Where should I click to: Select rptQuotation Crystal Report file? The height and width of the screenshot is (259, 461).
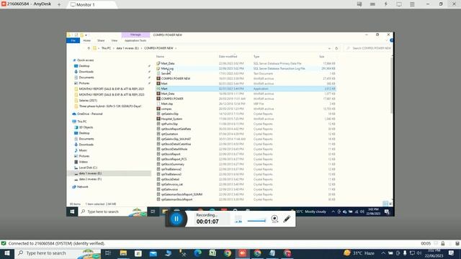click(x=169, y=134)
